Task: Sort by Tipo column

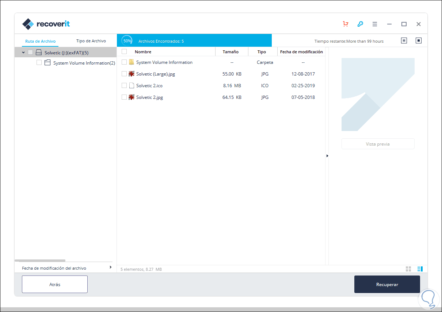Action: pyautogui.click(x=262, y=52)
